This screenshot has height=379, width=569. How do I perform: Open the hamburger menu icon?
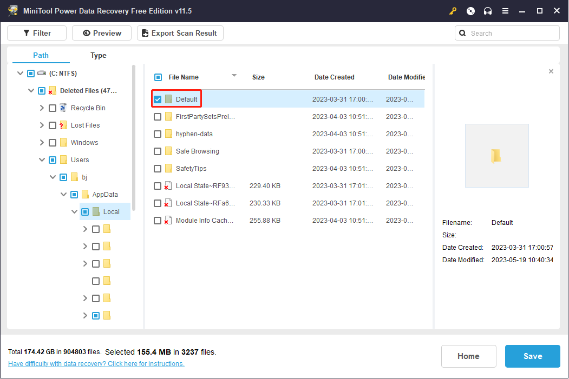[505, 11]
